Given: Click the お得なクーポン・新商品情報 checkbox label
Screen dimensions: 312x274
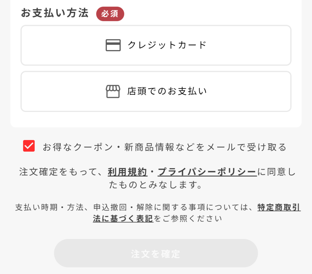Looking at the screenshot, I should coord(165,147).
